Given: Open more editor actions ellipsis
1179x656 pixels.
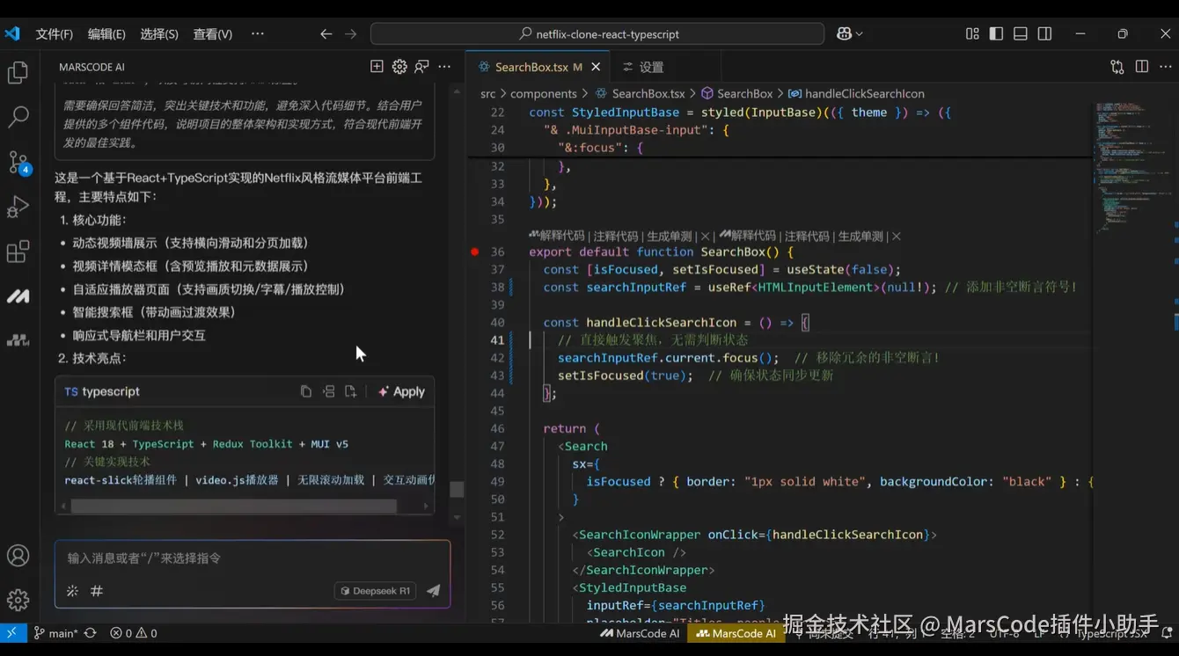Looking at the screenshot, I should (x=1166, y=67).
